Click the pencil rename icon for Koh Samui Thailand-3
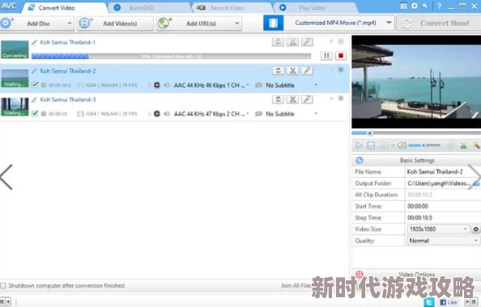The width and height of the screenshot is (481, 307). tap(34, 100)
